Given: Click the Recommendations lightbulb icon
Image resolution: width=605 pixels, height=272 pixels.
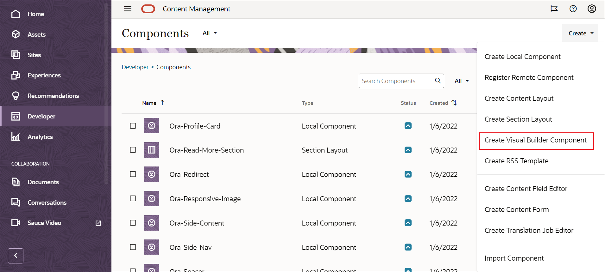Looking at the screenshot, I should click(16, 96).
